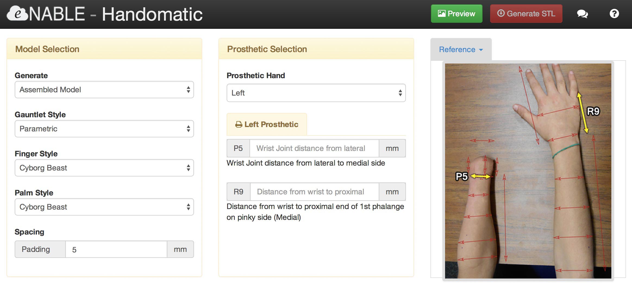Click the Handomatic title text

(152, 14)
